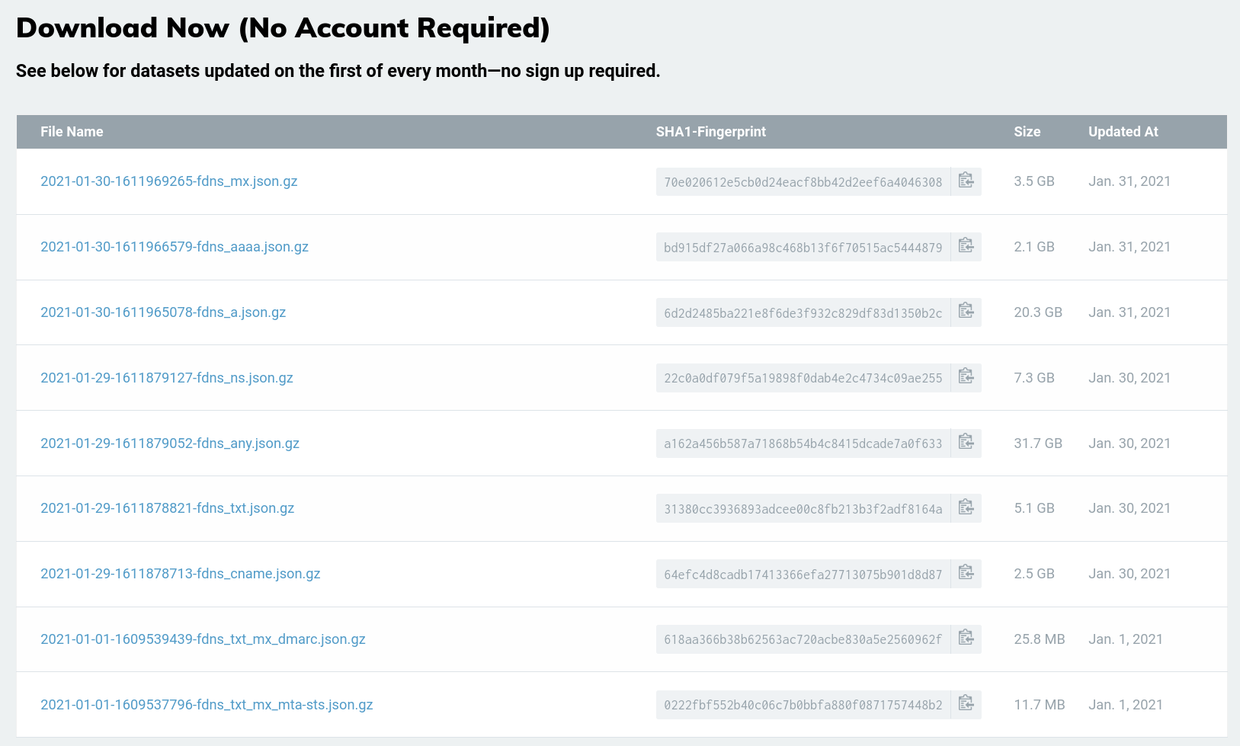This screenshot has width=1240, height=746.
Task: Copy fingerprint for the fdns_any dataset
Action: [x=966, y=443]
